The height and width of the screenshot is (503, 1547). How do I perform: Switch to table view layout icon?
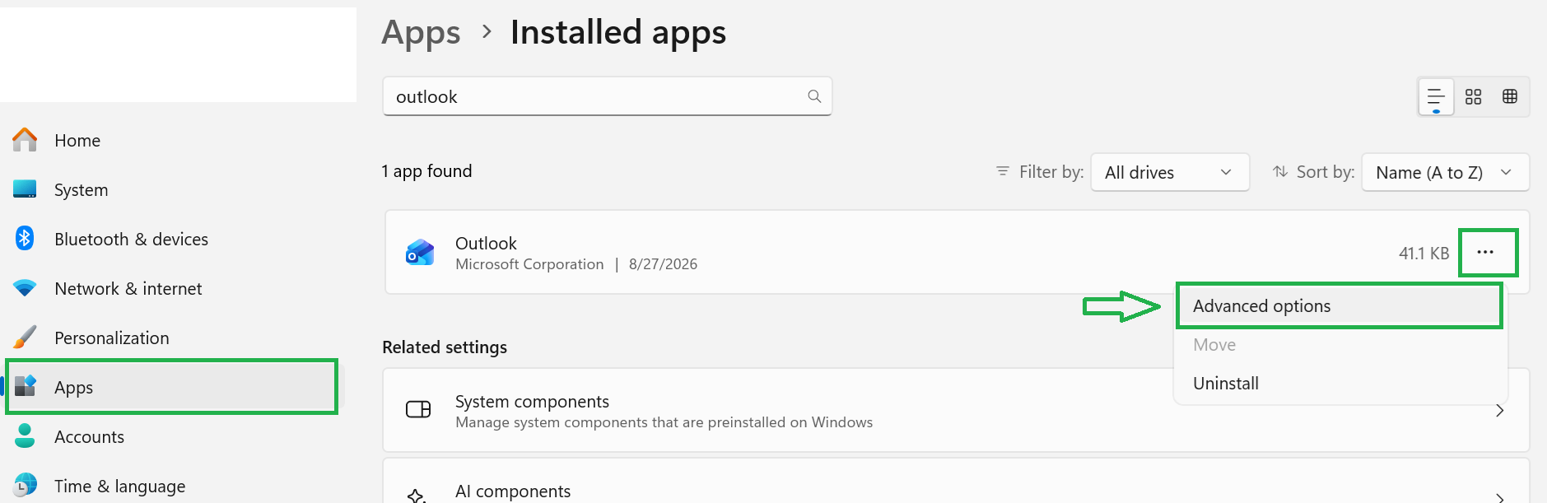coord(1510,96)
